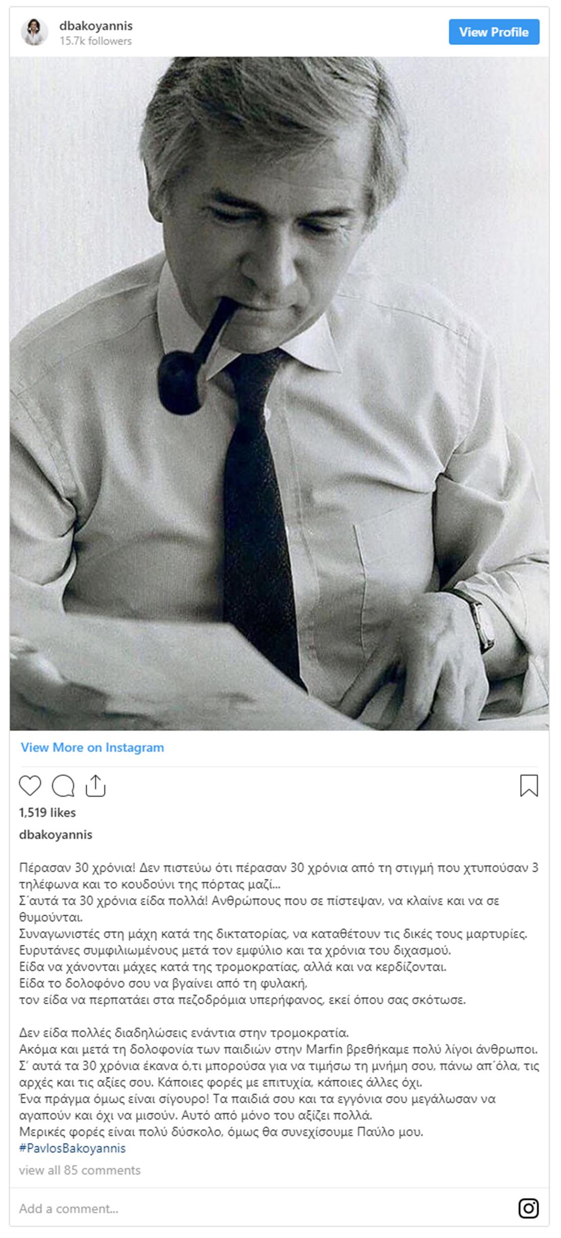Viewport: 561px width, 1238px height.
Task: Click the caption line ending with Παύλο μου
Action: tap(221, 1131)
